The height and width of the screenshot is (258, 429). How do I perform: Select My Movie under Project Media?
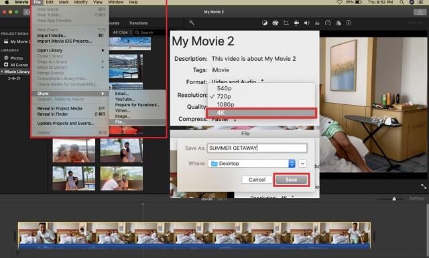click(17, 41)
